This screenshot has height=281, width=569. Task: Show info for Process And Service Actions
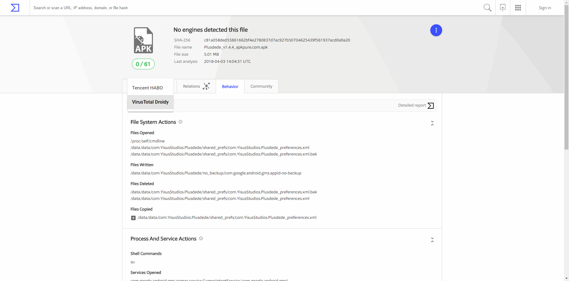(201, 238)
